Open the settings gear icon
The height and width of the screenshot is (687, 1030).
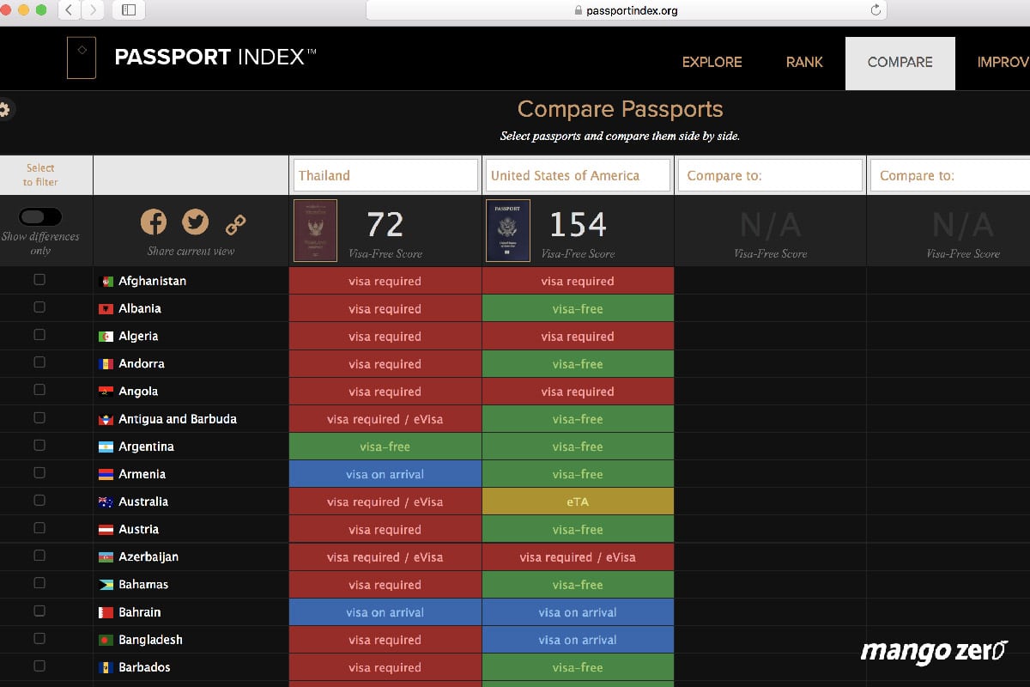point(3,109)
